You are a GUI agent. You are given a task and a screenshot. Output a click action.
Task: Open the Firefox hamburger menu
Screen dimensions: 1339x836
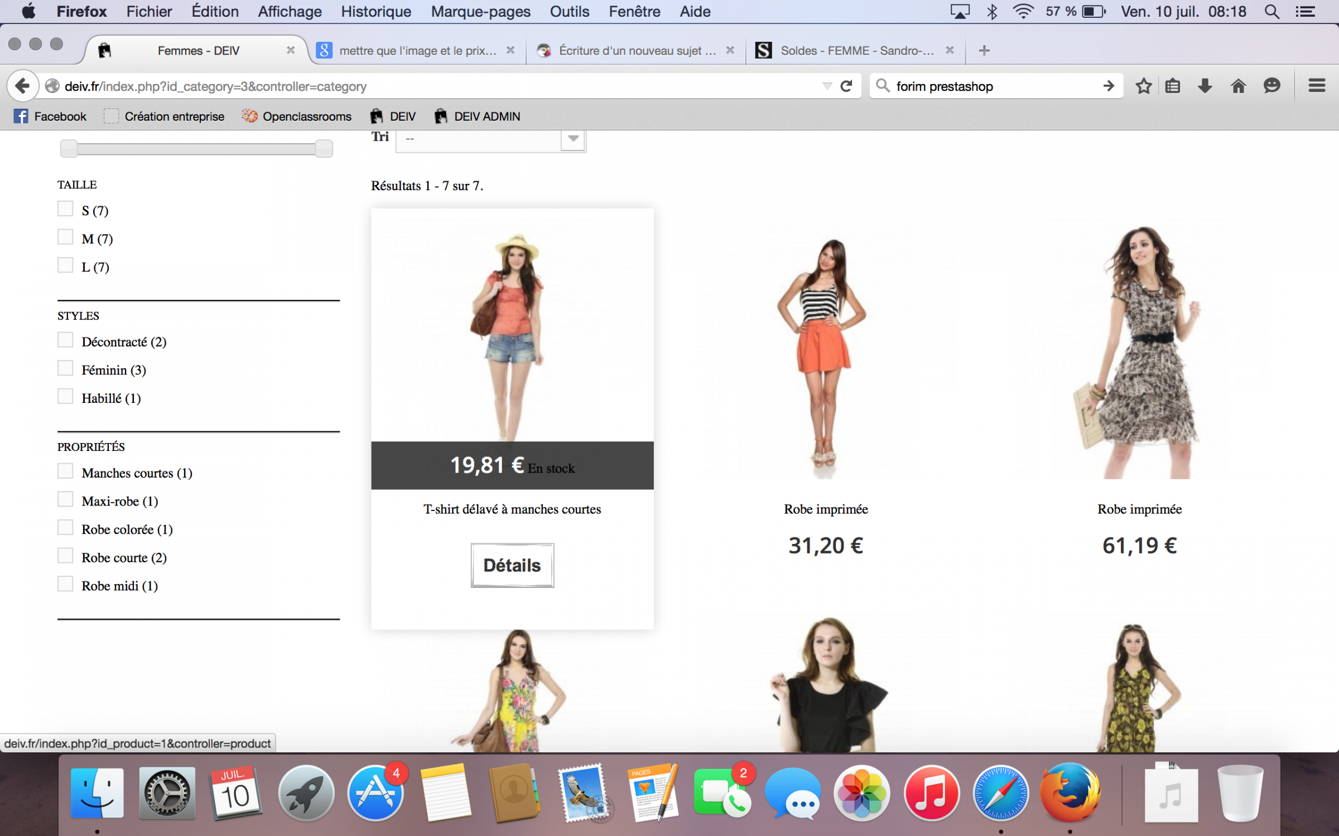click(x=1317, y=86)
